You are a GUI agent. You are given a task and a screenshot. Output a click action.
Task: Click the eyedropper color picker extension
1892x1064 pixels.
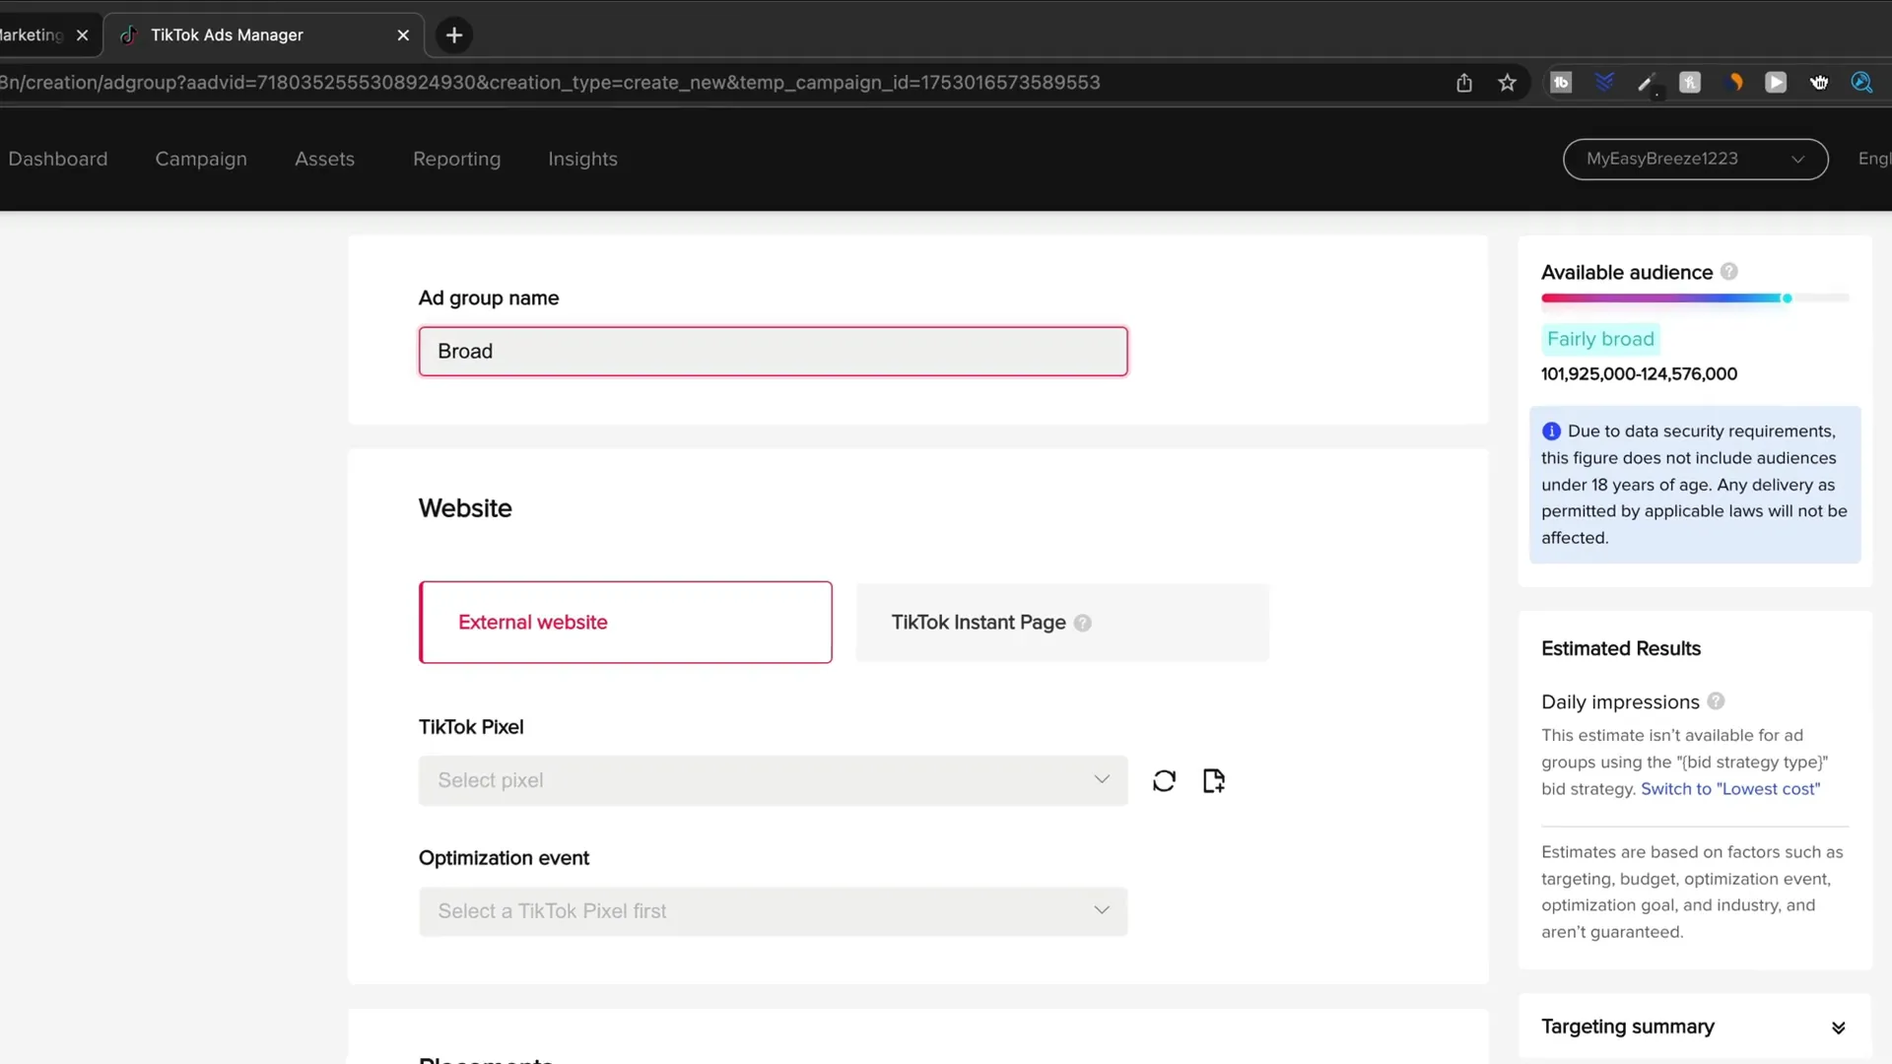(1647, 84)
